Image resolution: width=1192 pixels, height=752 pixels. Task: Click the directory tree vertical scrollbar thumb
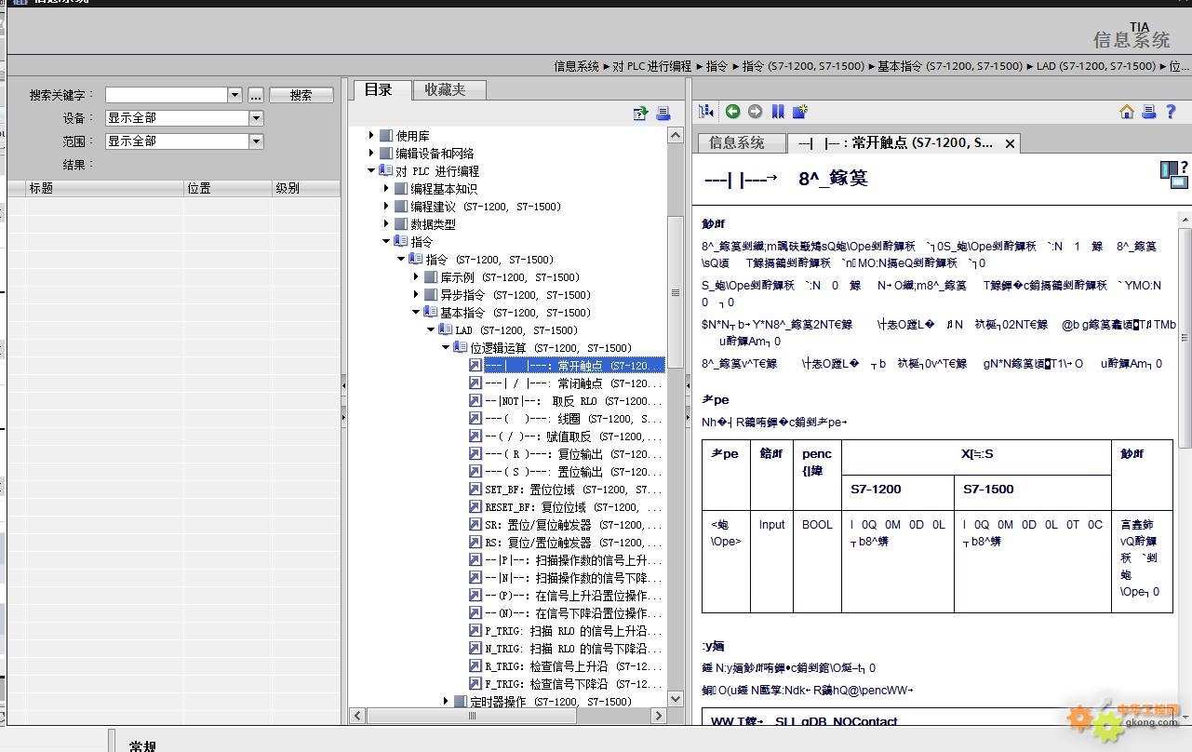pos(676,293)
